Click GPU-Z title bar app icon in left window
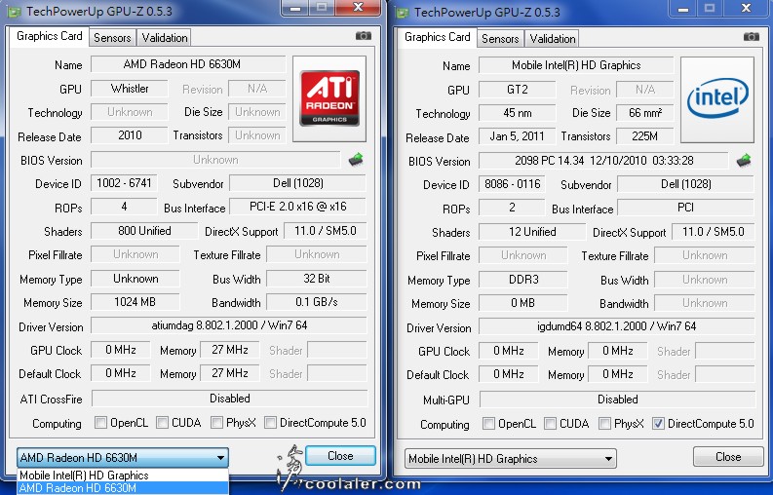Screen dimensions: 773x495 [15, 12]
